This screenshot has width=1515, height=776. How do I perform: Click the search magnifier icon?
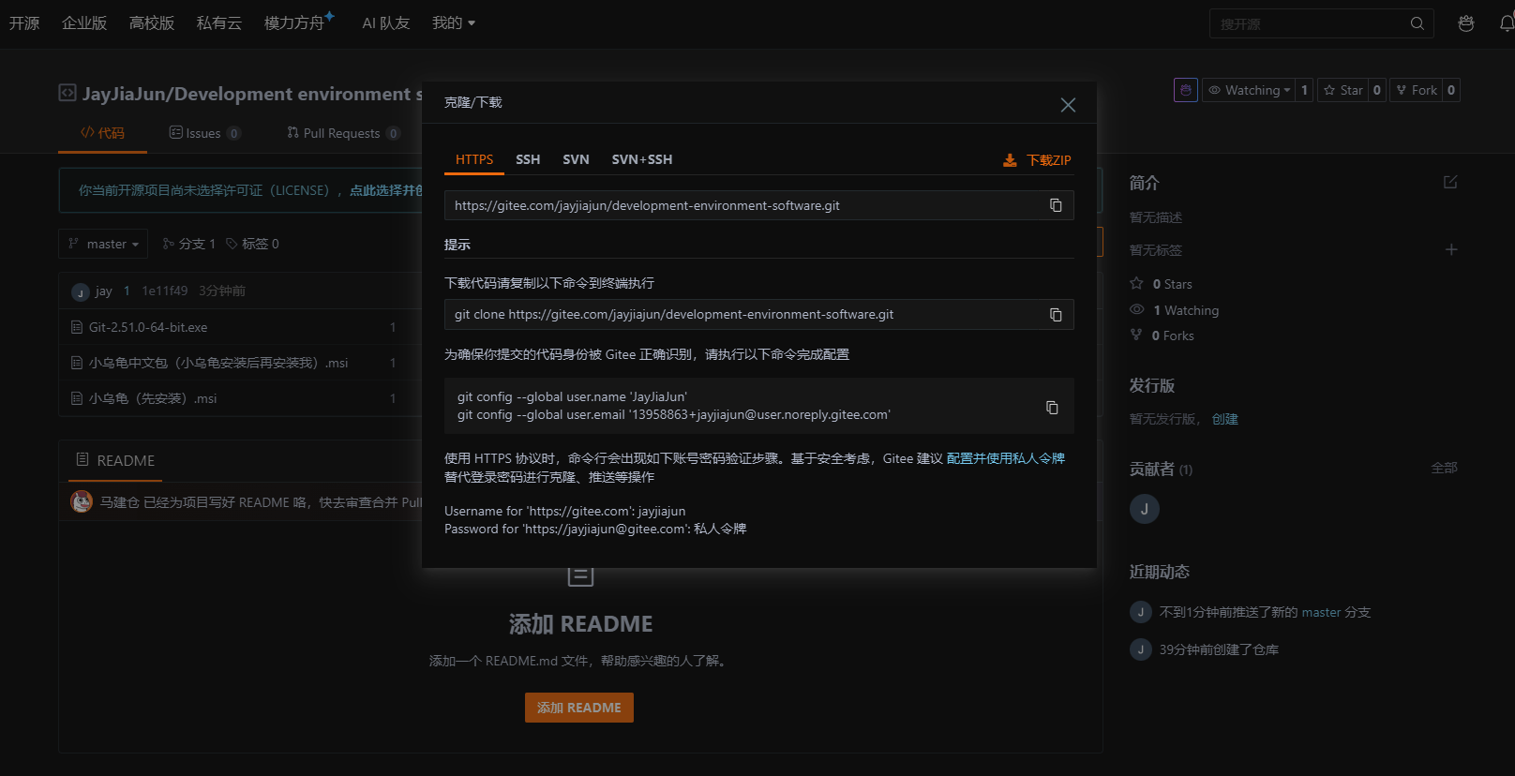click(1417, 23)
